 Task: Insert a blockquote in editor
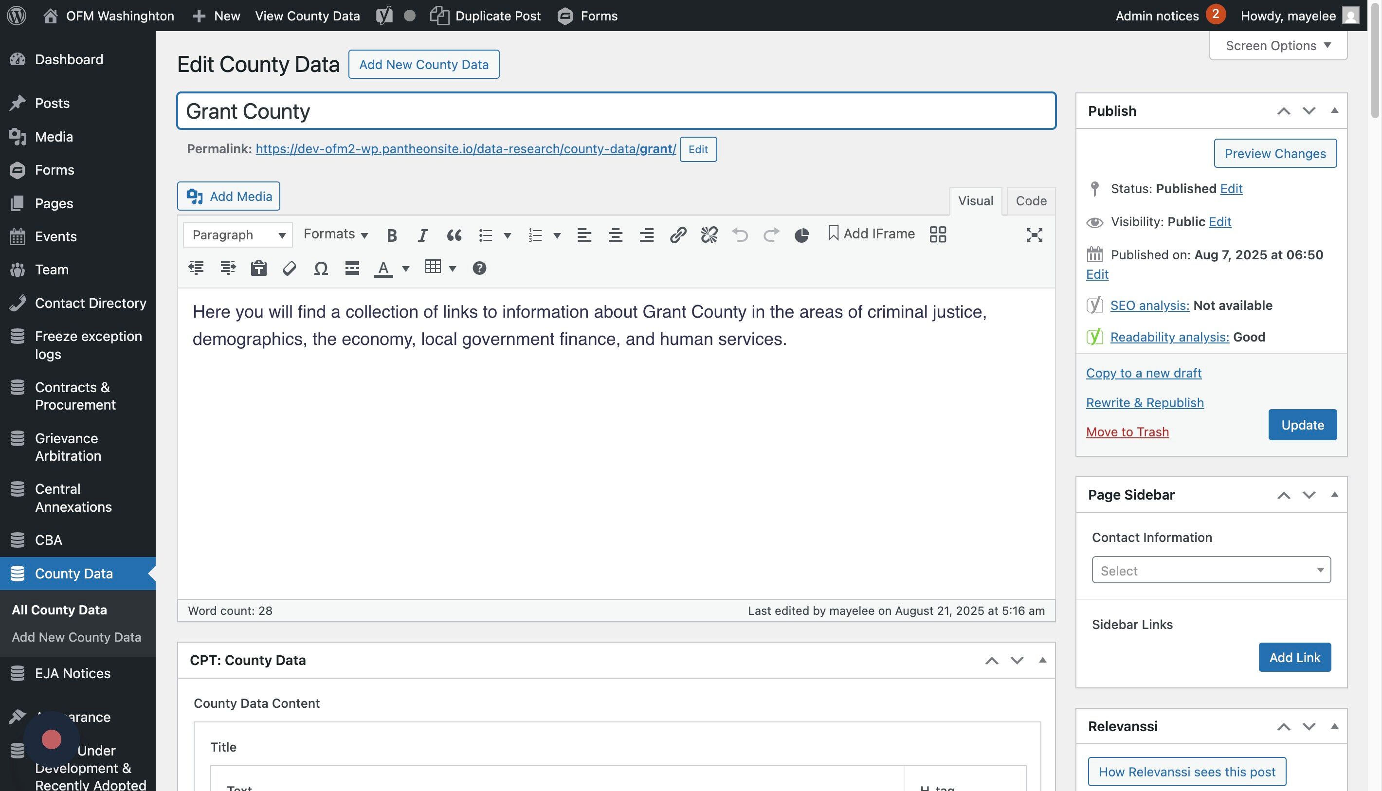point(454,234)
